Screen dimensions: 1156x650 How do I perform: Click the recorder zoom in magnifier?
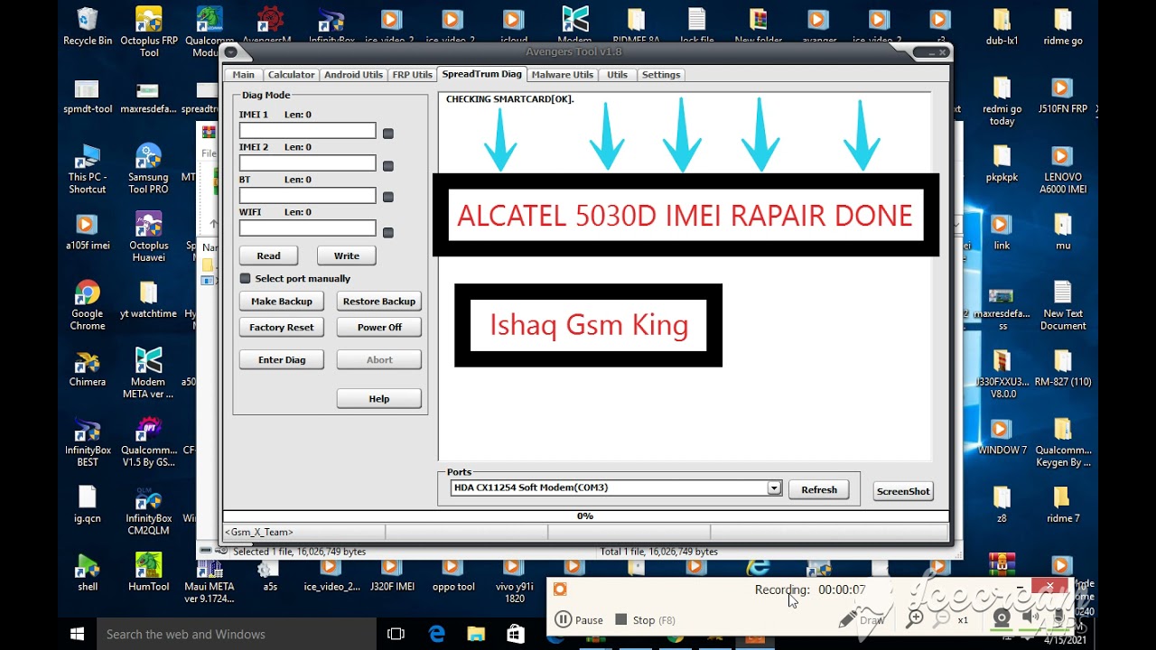pyautogui.click(x=915, y=618)
